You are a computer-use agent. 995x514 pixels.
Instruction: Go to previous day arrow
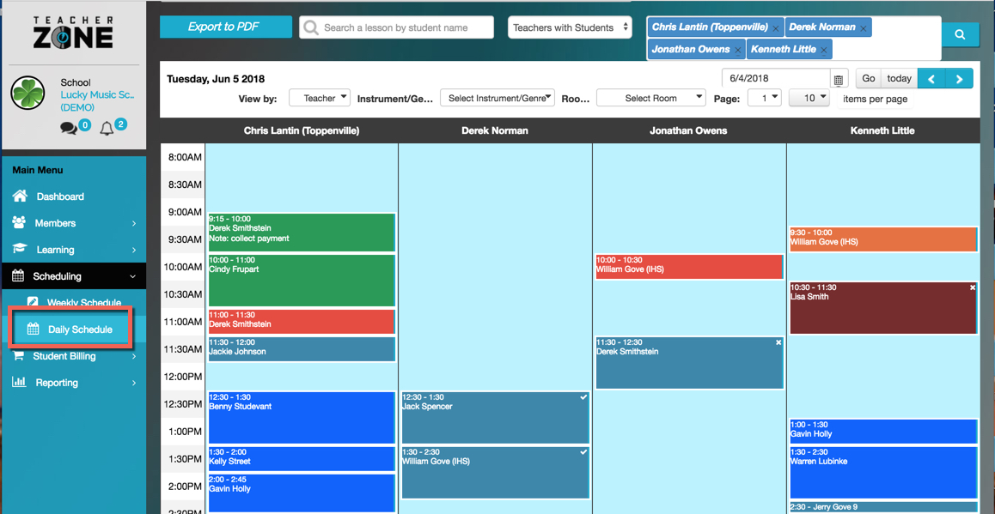[931, 79]
